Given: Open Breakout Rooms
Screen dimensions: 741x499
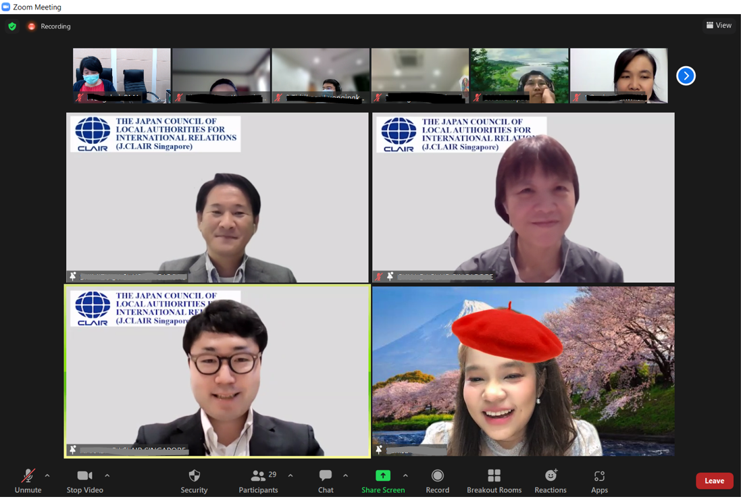Looking at the screenshot, I should pyautogui.click(x=494, y=481).
